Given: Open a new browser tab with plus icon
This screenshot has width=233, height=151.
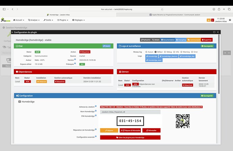Looking at the screenshot, I should pyautogui.click(x=224, y=9).
